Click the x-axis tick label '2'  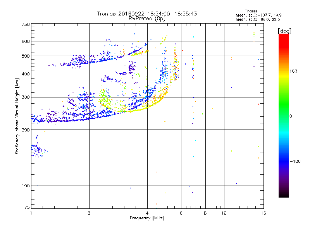[x=89, y=213]
